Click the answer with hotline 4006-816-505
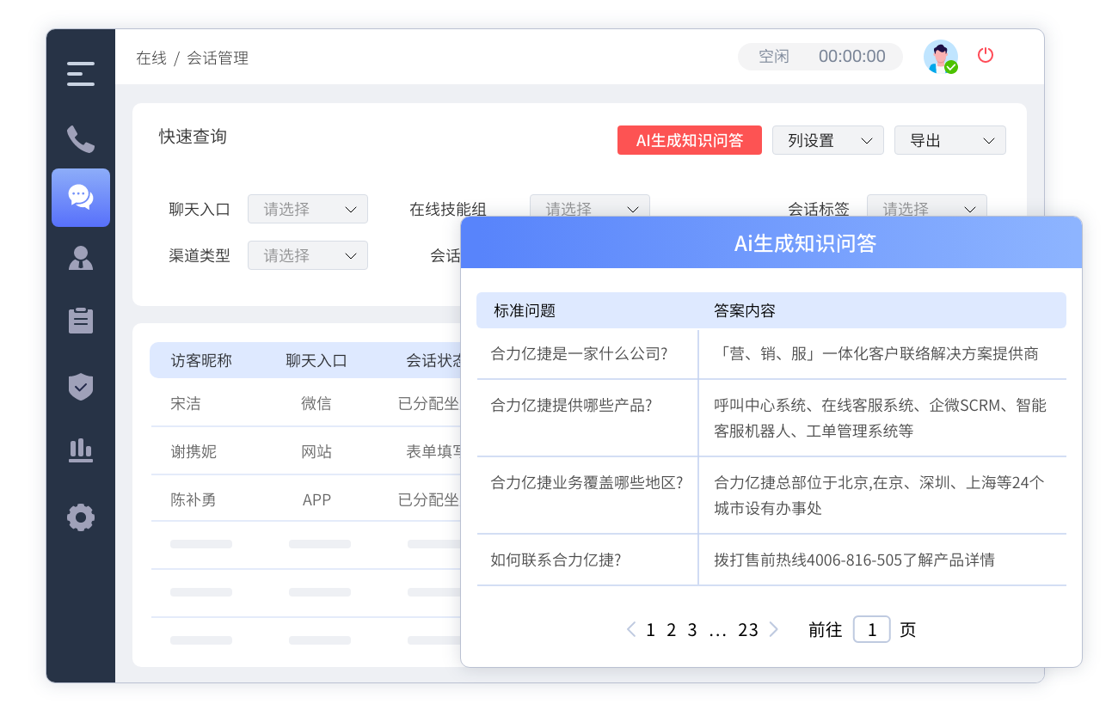This screenshot has height=722, width=1118. (x=854, y=560)
